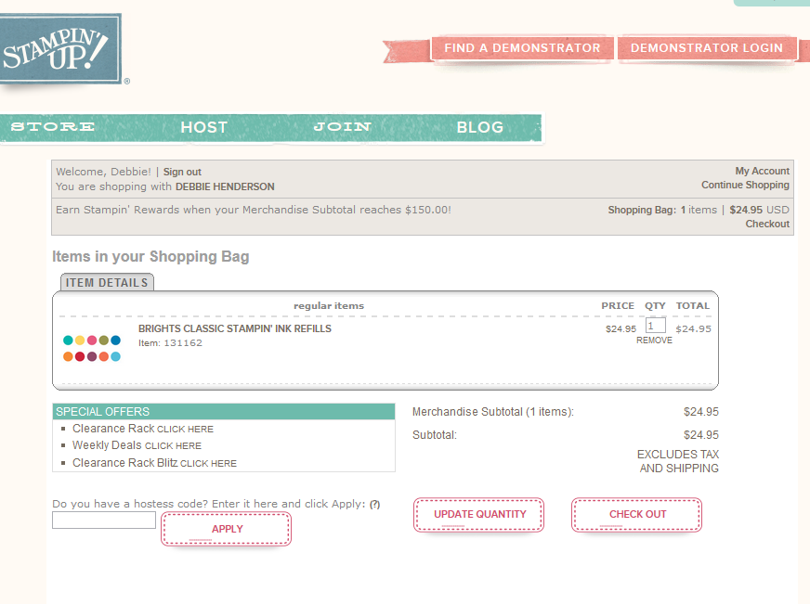Open Brights Classic Stampin' Ink Refills title

(235, 328)
